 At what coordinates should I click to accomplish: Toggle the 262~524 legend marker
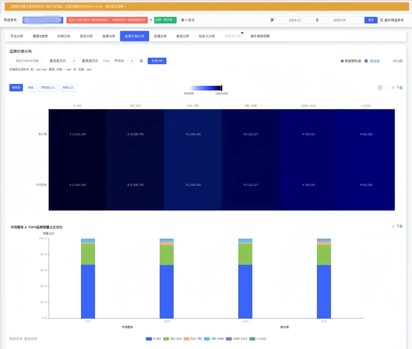point(166,339)
